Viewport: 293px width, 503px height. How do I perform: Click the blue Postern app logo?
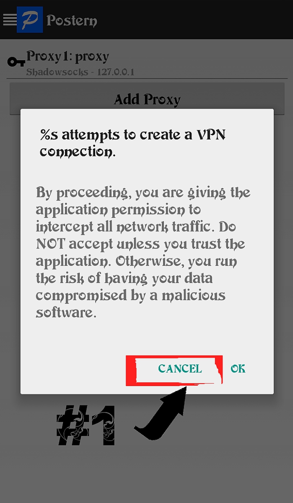click(30, 20)
